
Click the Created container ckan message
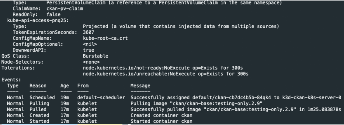click(x=162, y=115)
